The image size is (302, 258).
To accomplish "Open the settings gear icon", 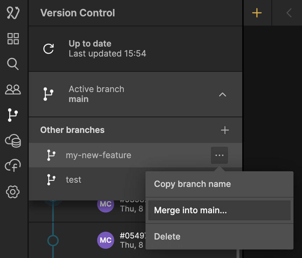I will (13, 192).
